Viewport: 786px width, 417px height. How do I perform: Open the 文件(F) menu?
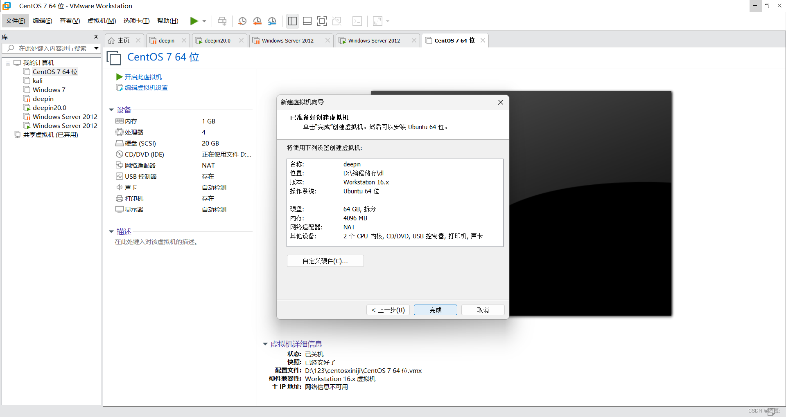pyautogui.click(x=16, y=21)
